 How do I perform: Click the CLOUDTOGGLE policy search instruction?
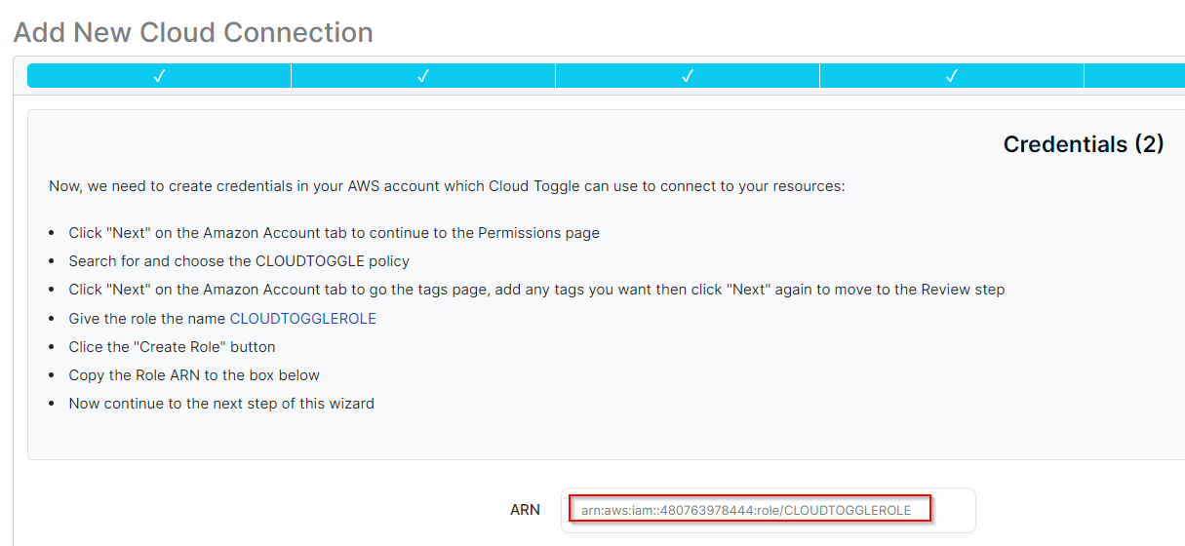[x=239, y=261]
